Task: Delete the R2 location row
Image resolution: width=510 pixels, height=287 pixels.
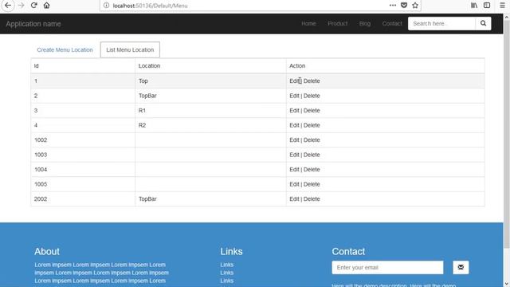Action: tap(312, 125)
